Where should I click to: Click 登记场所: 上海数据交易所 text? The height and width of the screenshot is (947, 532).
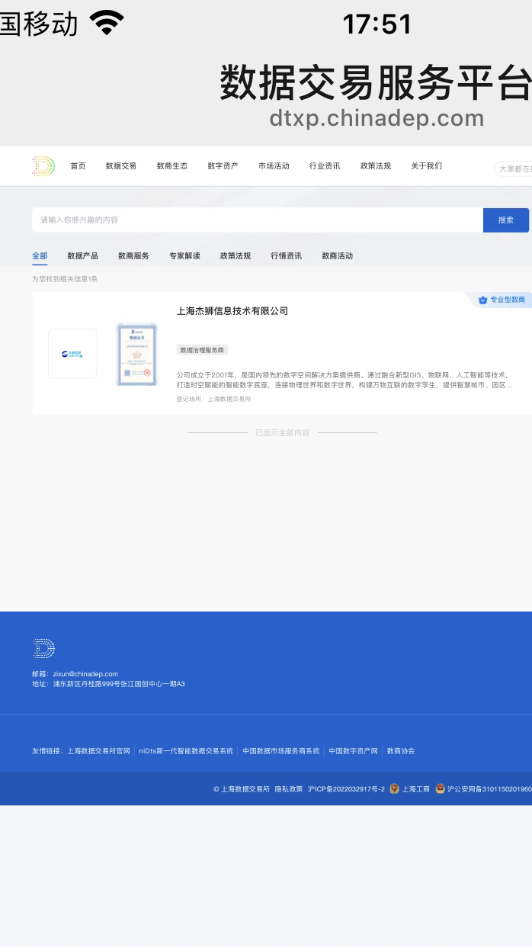tap(213, 399)
